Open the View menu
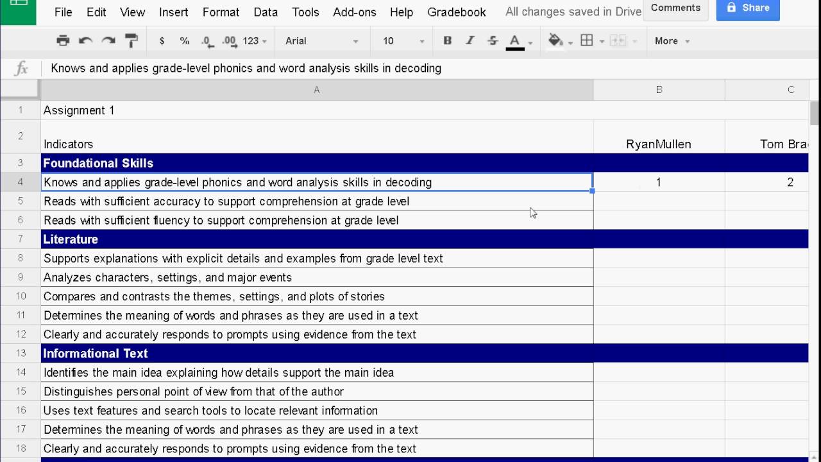This screenshot has height=462, width=821. (x=132, y=12)
